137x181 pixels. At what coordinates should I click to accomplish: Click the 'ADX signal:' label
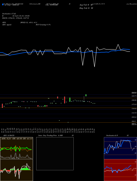pos(7,25)
